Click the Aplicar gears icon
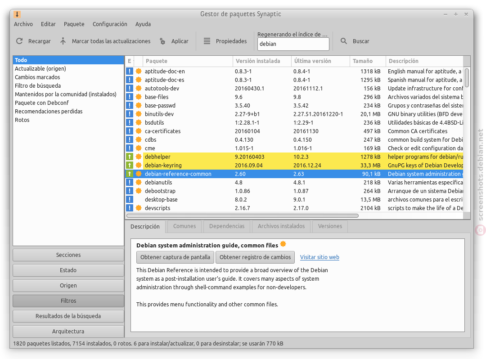The height and width of the screenshot is (359, 486). [x=162, y=41]
